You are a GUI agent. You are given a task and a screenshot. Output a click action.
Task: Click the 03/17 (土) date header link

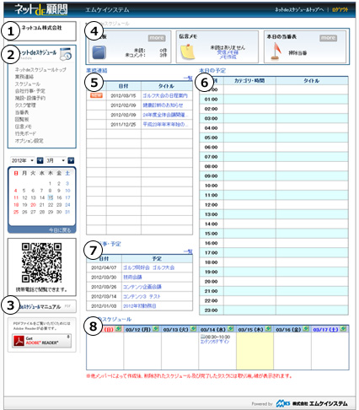click(326, 329)
